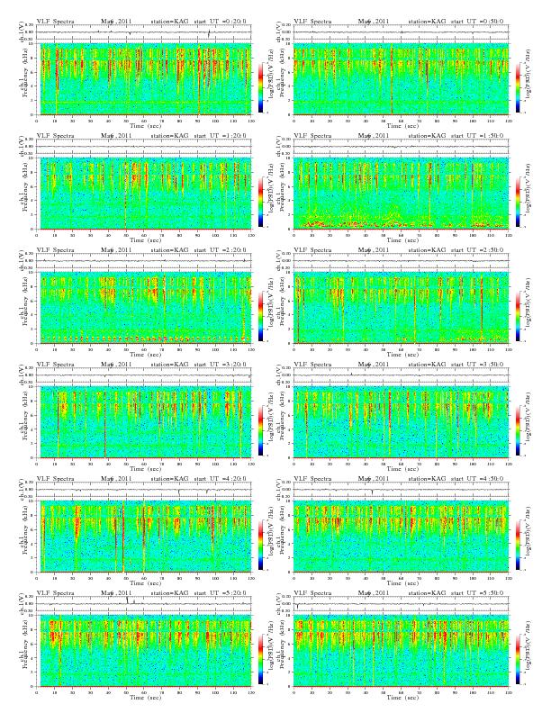
Task: Click the ch.1 waveform strip above 0:20:0 spectrogram
Action: (144, 32)
